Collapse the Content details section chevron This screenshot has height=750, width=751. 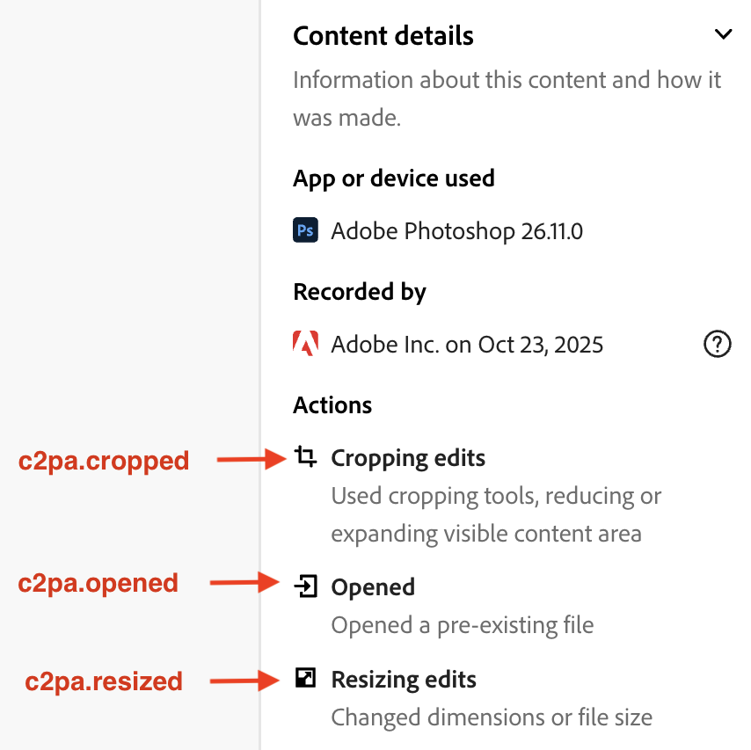723,35
